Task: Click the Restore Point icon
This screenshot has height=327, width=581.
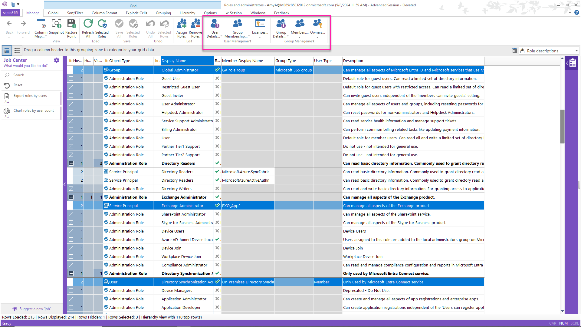Action: [71, 28]
